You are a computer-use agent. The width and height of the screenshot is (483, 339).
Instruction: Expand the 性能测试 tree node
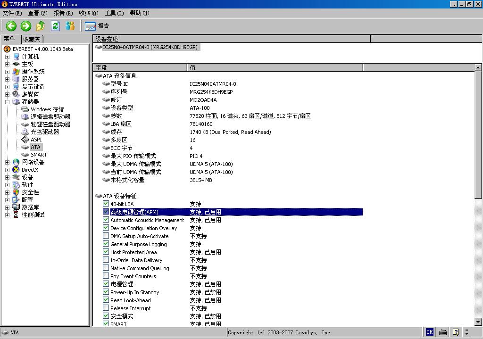tap(8, 215)
